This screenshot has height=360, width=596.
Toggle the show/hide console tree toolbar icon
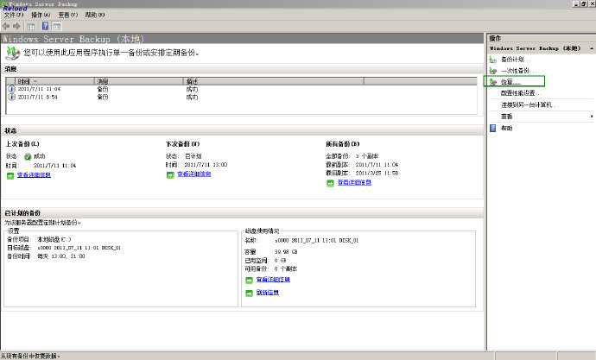tap(31, 26)
